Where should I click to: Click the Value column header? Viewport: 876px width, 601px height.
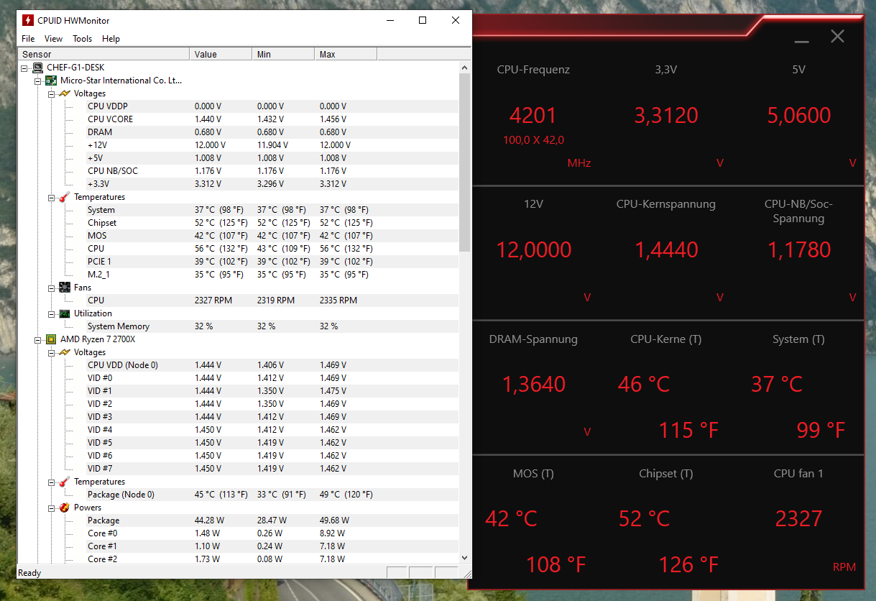[x=221, y=55]
